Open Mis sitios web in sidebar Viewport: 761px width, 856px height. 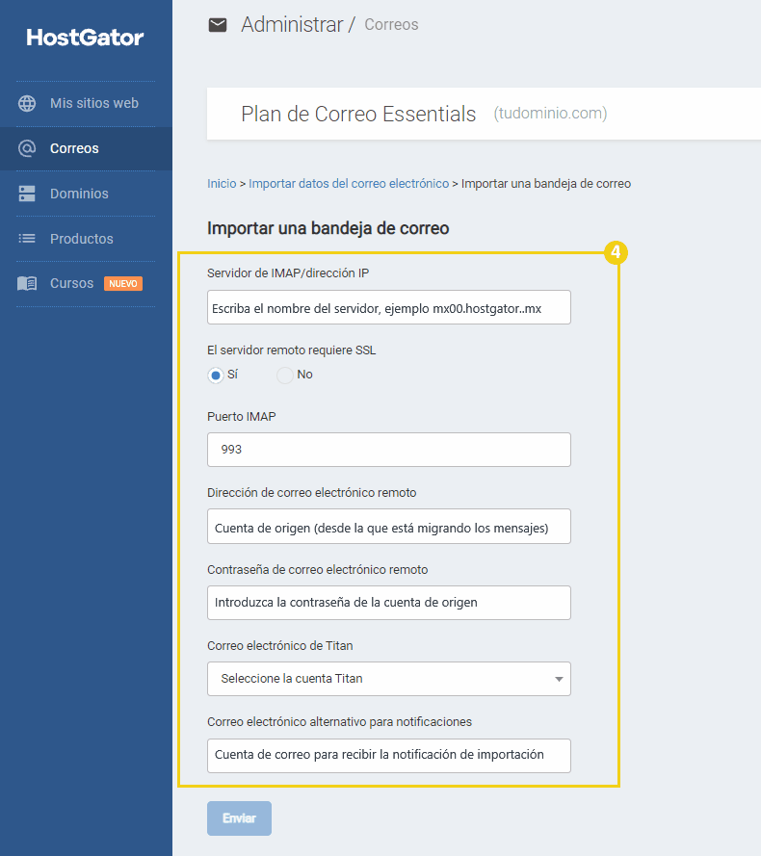(x=87, y=103)
